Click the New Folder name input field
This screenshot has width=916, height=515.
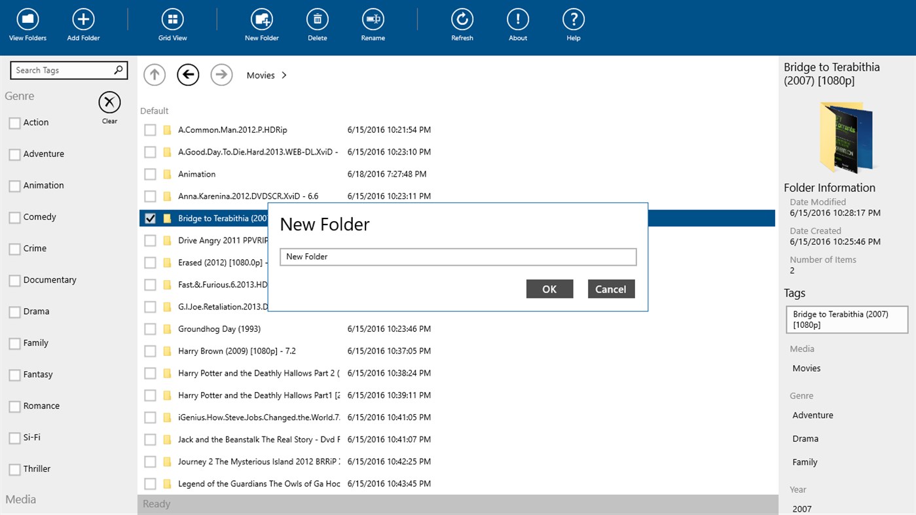[x=457, y=257]
